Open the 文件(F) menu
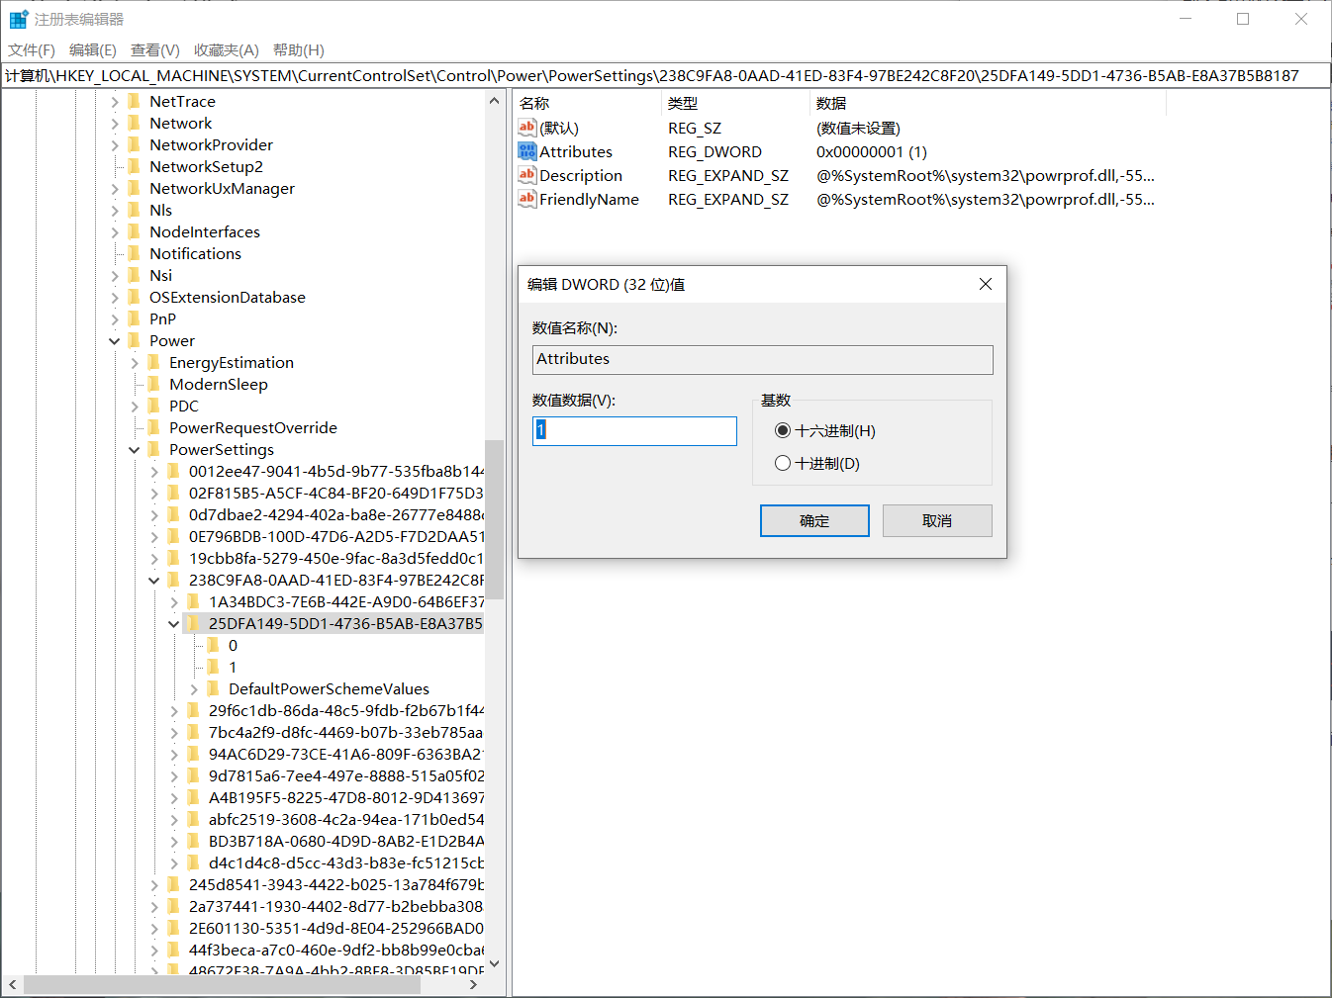 click(32, 50)
